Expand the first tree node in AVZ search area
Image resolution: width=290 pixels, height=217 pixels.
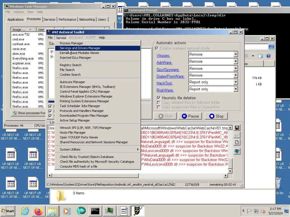point(52,51)
